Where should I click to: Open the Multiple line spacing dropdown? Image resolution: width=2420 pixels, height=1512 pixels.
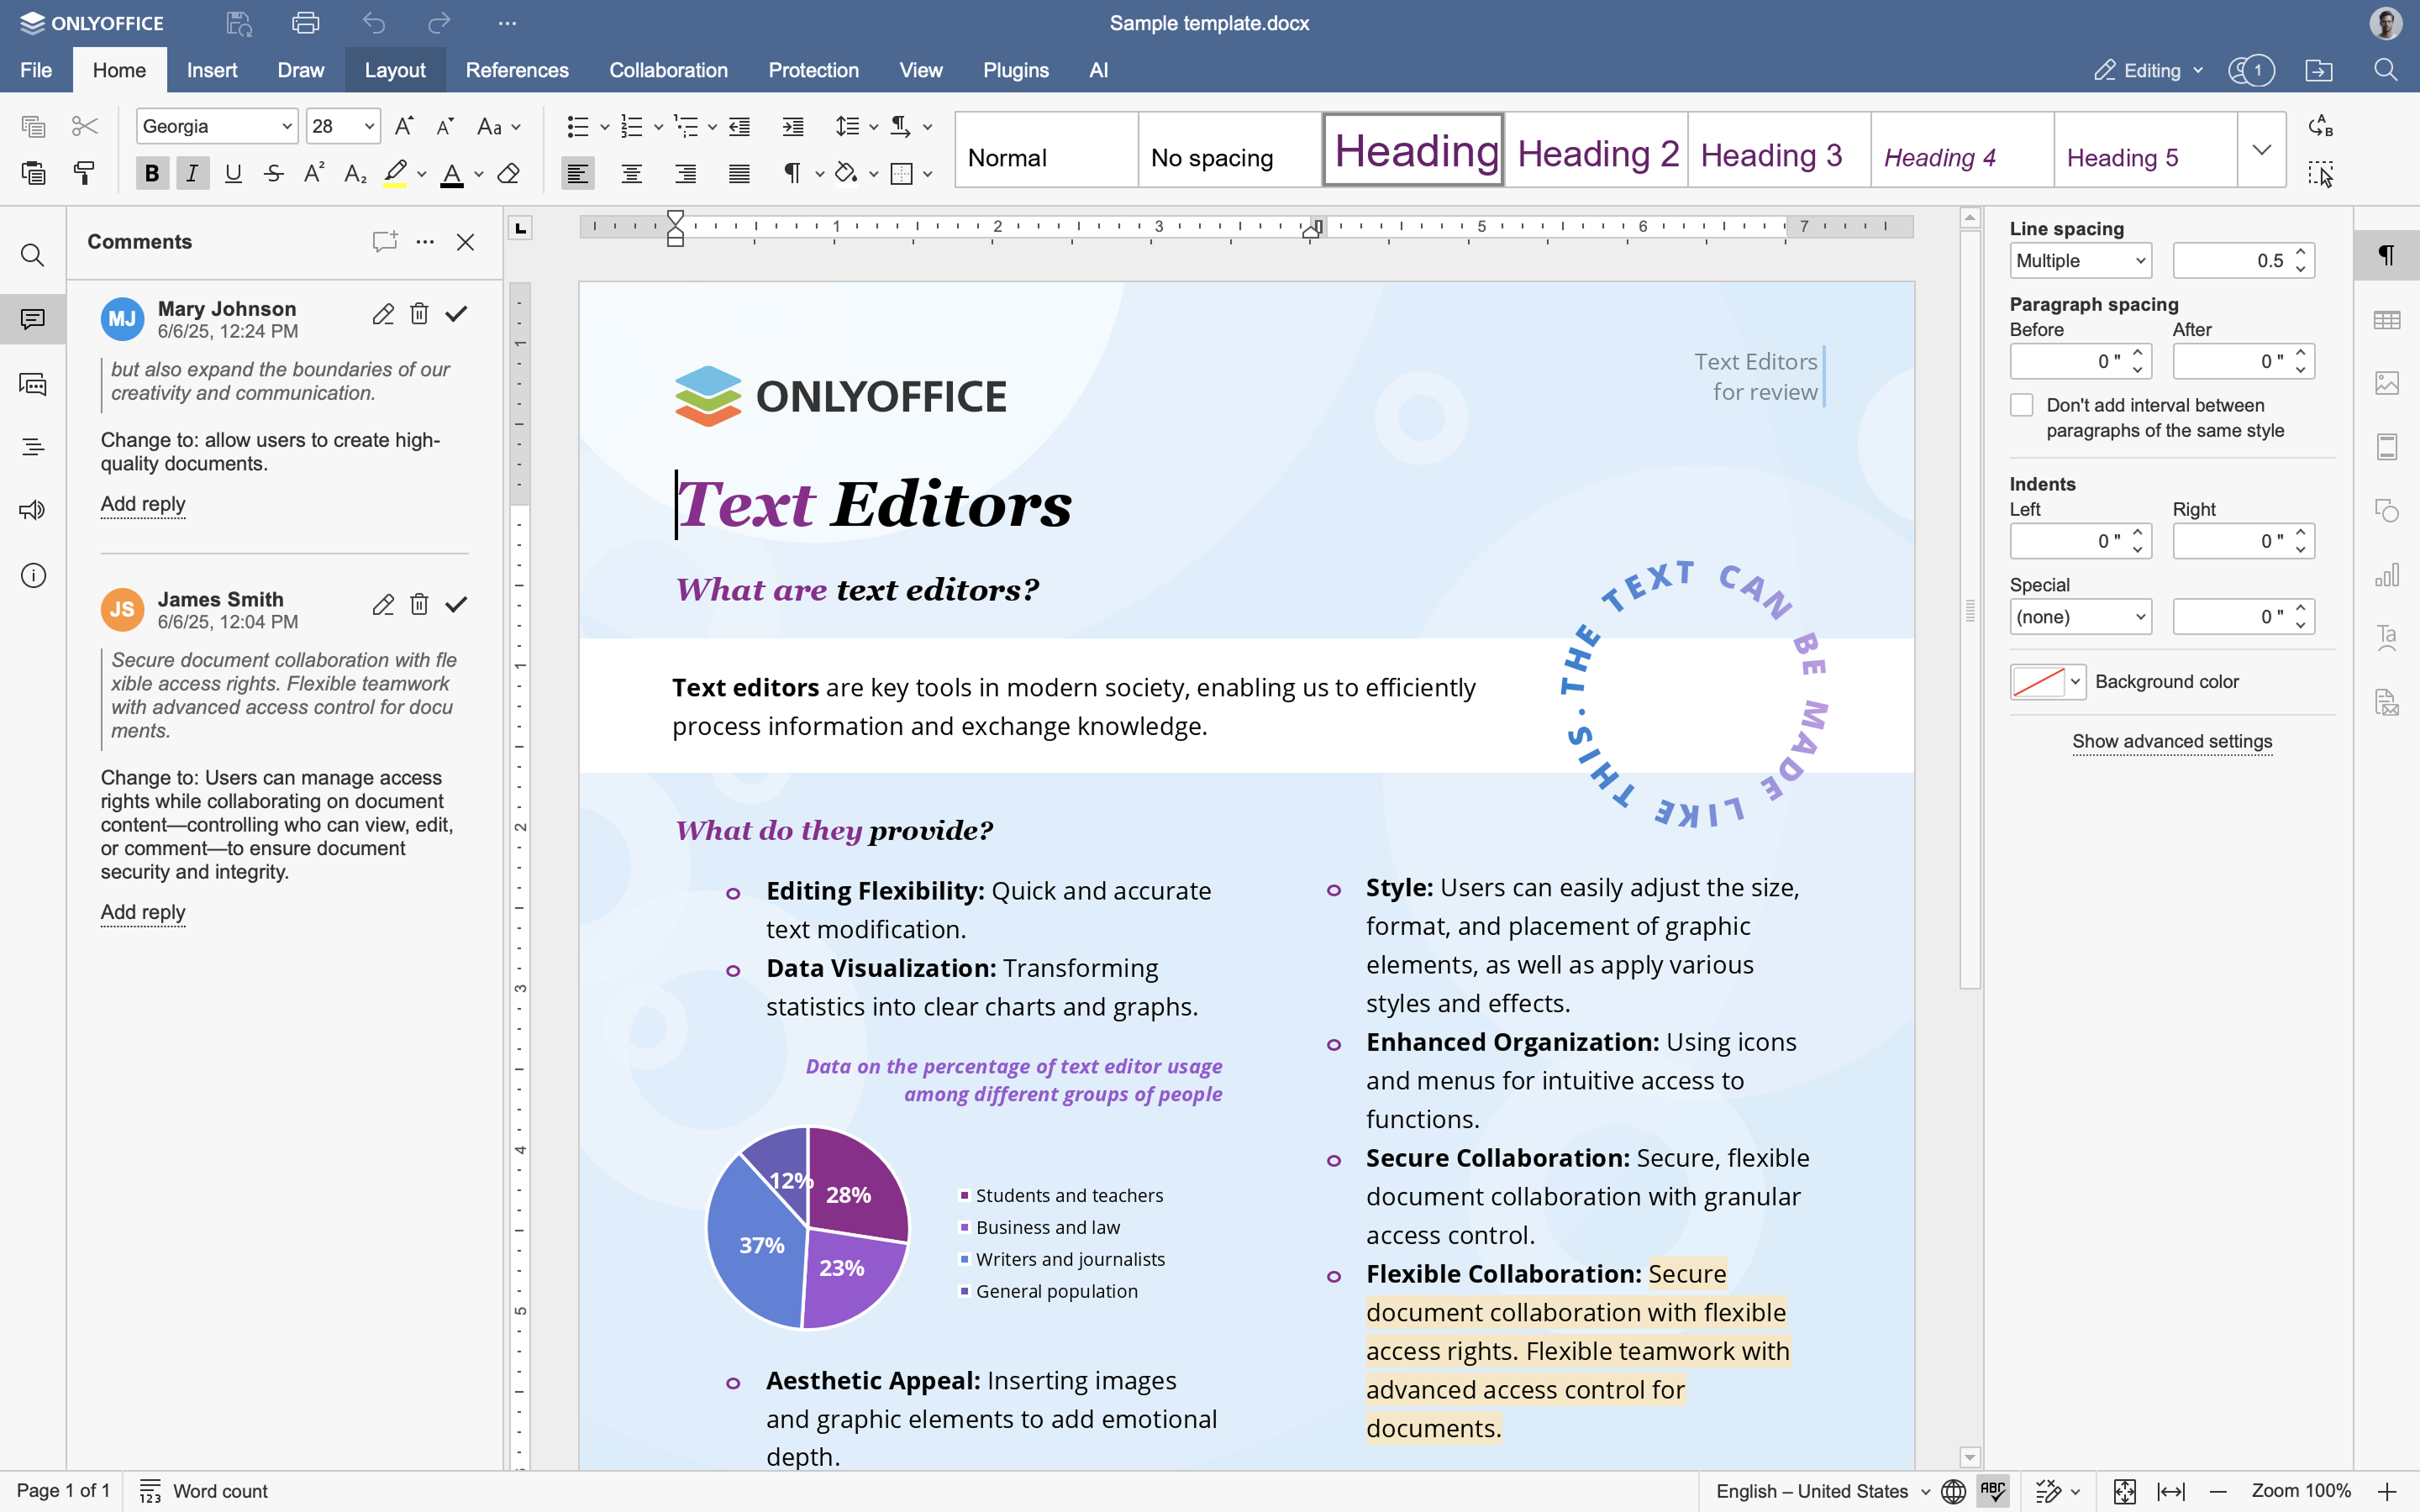point(2080,260)
